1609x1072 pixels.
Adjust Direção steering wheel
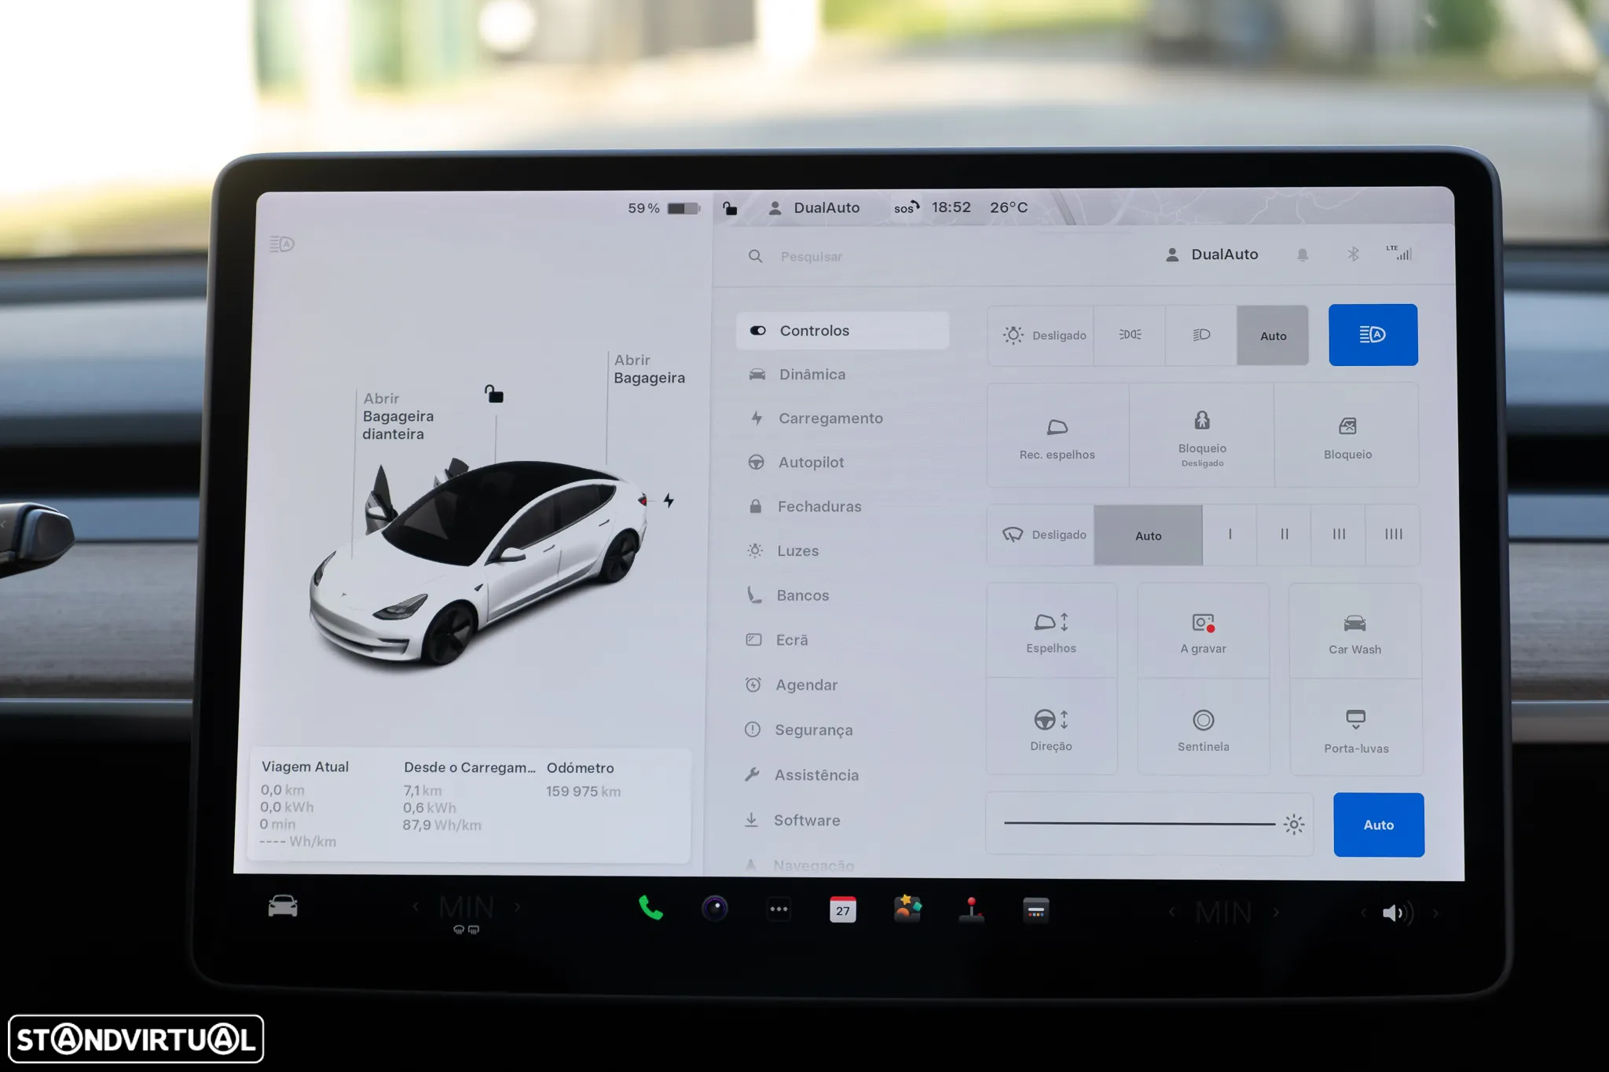pyautogui.click(x=1051, y=728)
